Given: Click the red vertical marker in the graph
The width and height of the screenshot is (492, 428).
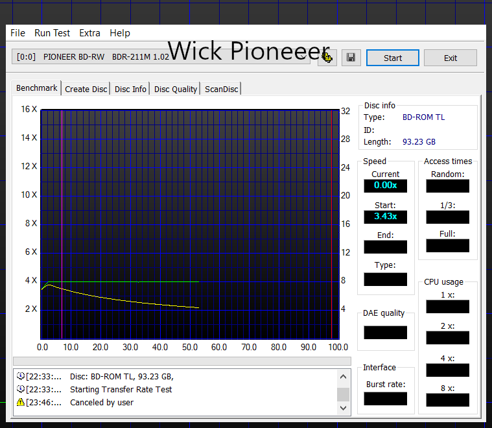Looking at the screenshot, I should (x=332, y=224).
